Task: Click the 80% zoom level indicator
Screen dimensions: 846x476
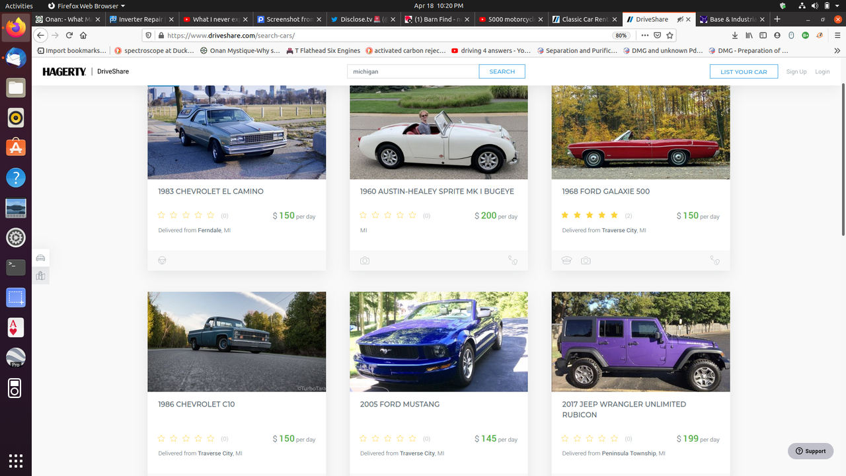Action: (621, 35)
